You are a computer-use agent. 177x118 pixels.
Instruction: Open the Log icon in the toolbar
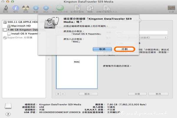point(171,8)
